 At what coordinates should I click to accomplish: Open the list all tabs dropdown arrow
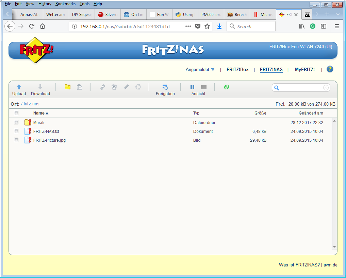(x=337, y=14)
